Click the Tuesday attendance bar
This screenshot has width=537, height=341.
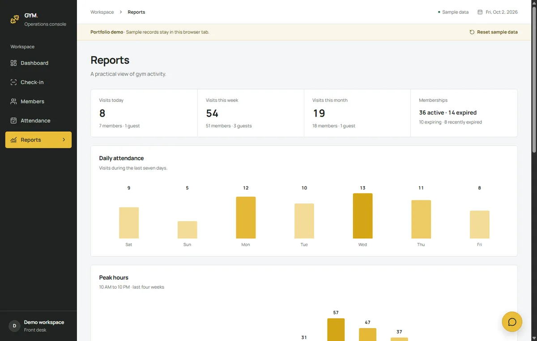(x=304, y=221)
